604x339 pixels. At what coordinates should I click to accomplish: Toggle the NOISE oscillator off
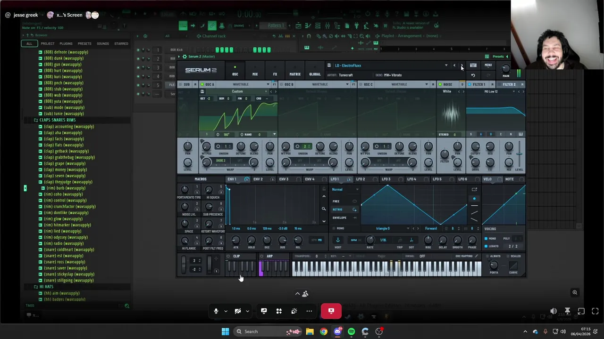(440, 85)
